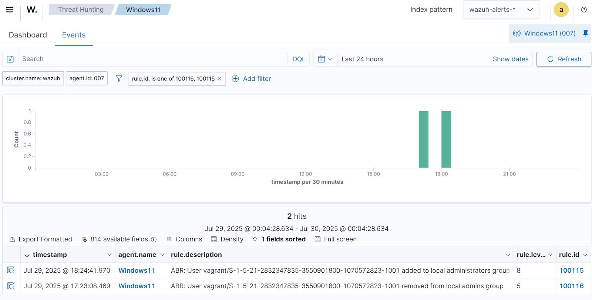Image resolution: width=592 pixels, height=300 pixels.
Task: Toggle timestamp column sort direction
Action: tap(27, 255)
